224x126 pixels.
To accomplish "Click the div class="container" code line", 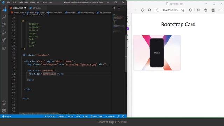I will pos(36,55).
